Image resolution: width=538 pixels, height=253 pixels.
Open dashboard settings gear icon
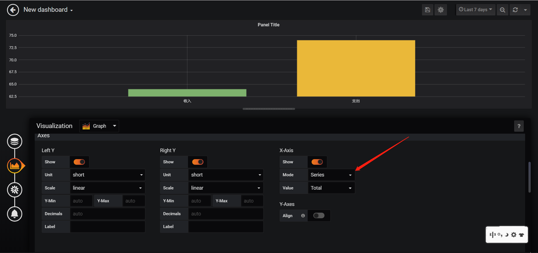click(x=441, y=10)
